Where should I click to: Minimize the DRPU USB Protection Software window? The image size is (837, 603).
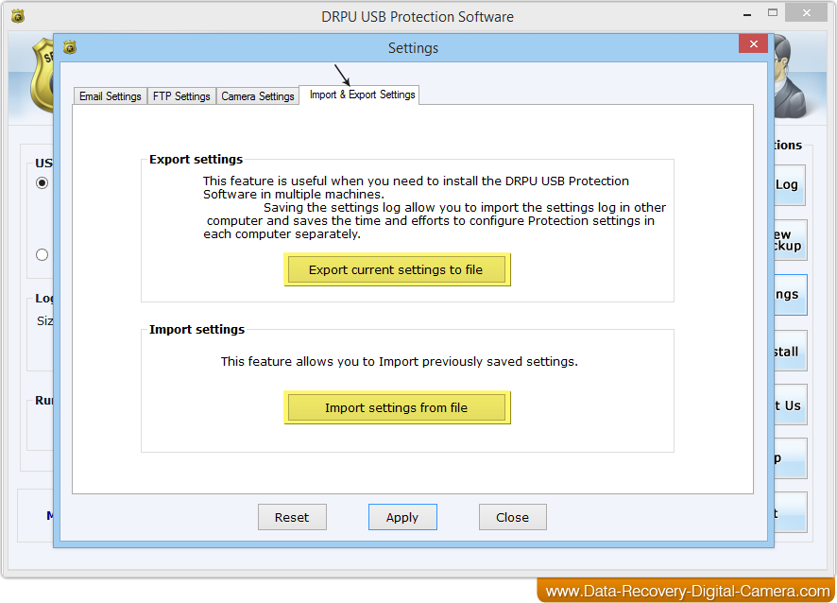point(747,15)
